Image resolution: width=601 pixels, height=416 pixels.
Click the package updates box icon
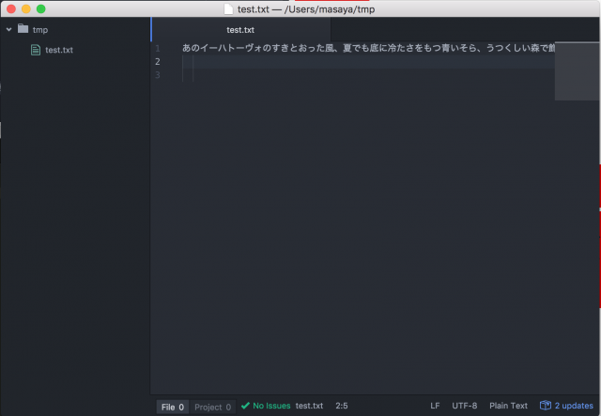545,406
